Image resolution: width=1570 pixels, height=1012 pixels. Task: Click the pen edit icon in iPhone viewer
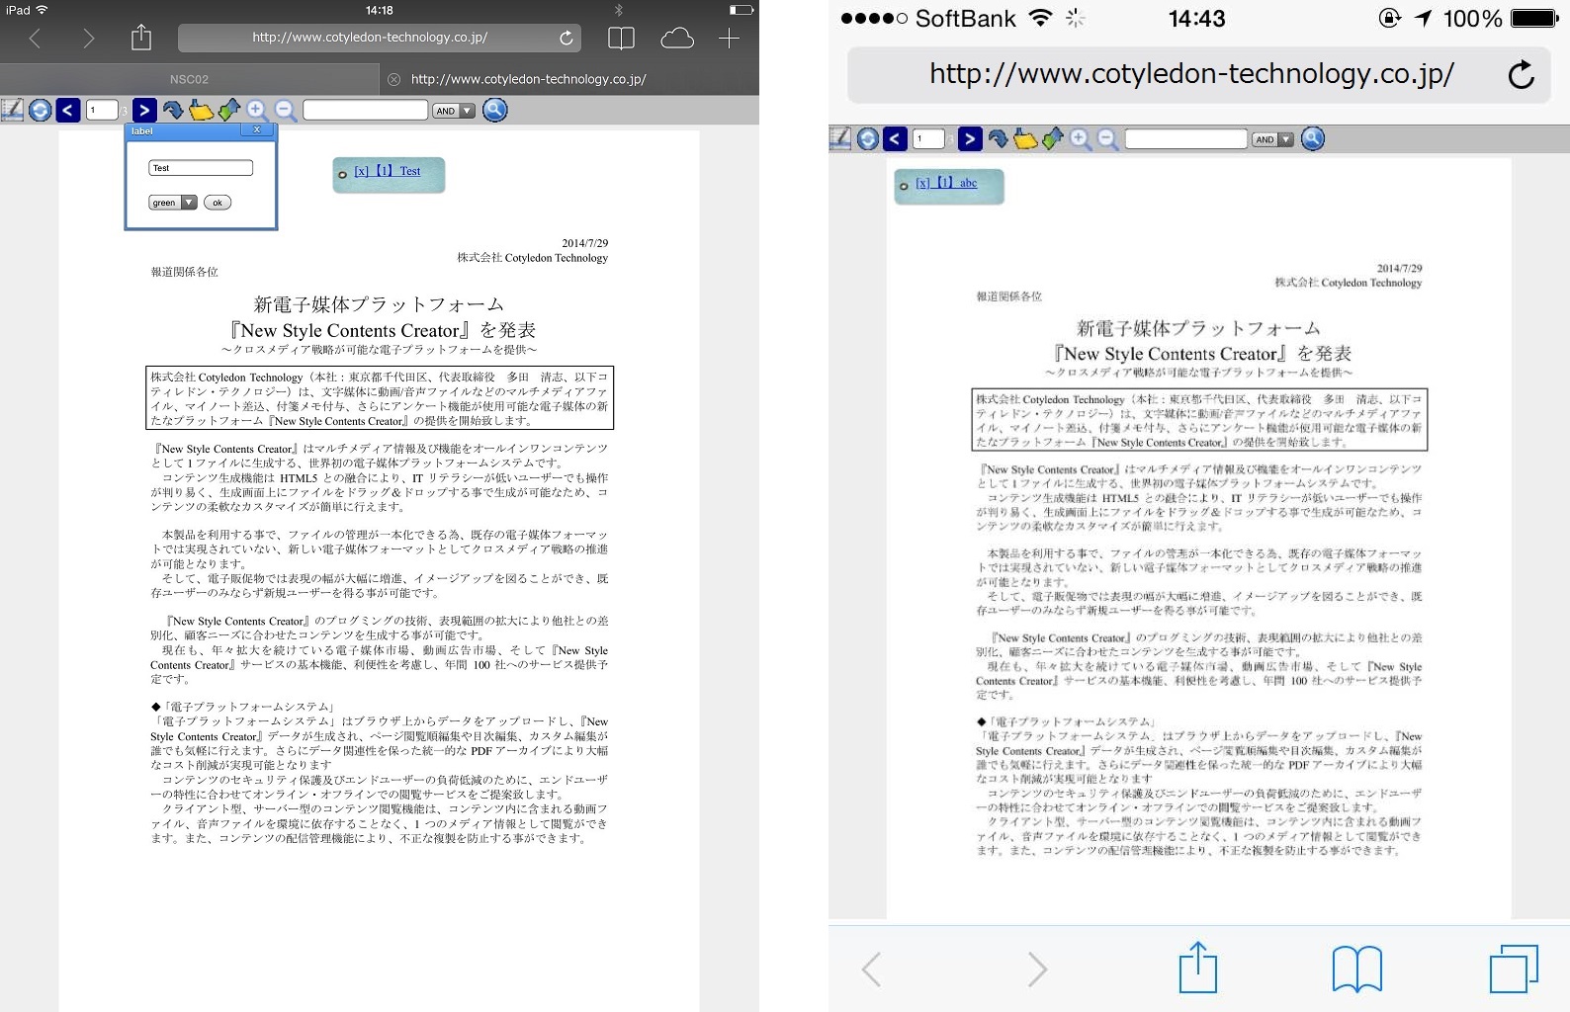[x=840, y=138]
